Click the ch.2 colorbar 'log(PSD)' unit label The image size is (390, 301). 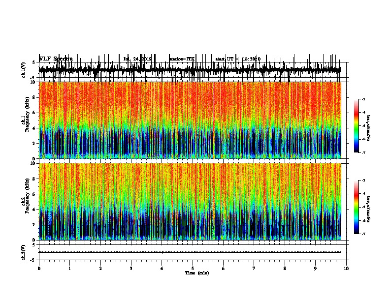[368, 209]
